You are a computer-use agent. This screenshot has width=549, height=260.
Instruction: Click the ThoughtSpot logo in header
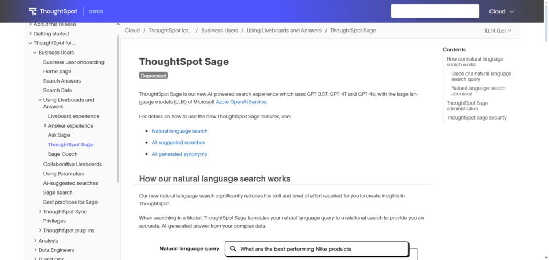tap(53, 11)
